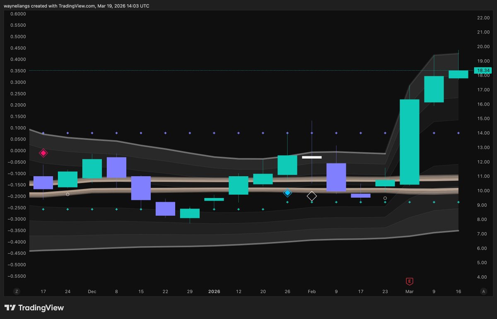The height and width of the screenshot is (319, 497).
Task: Click the white outlined diamond marker
Action: pos(312,196)
